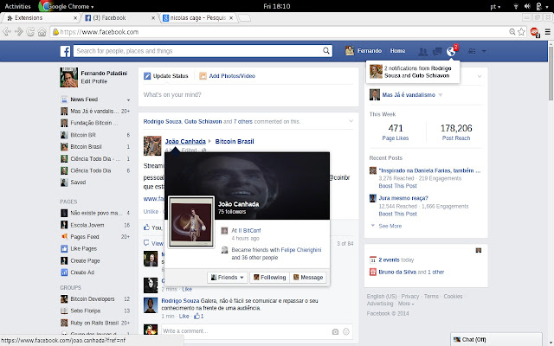Click the birthday gift icon beside Bruno da Silva
This screenshot has width=554, height=346.
373,272
